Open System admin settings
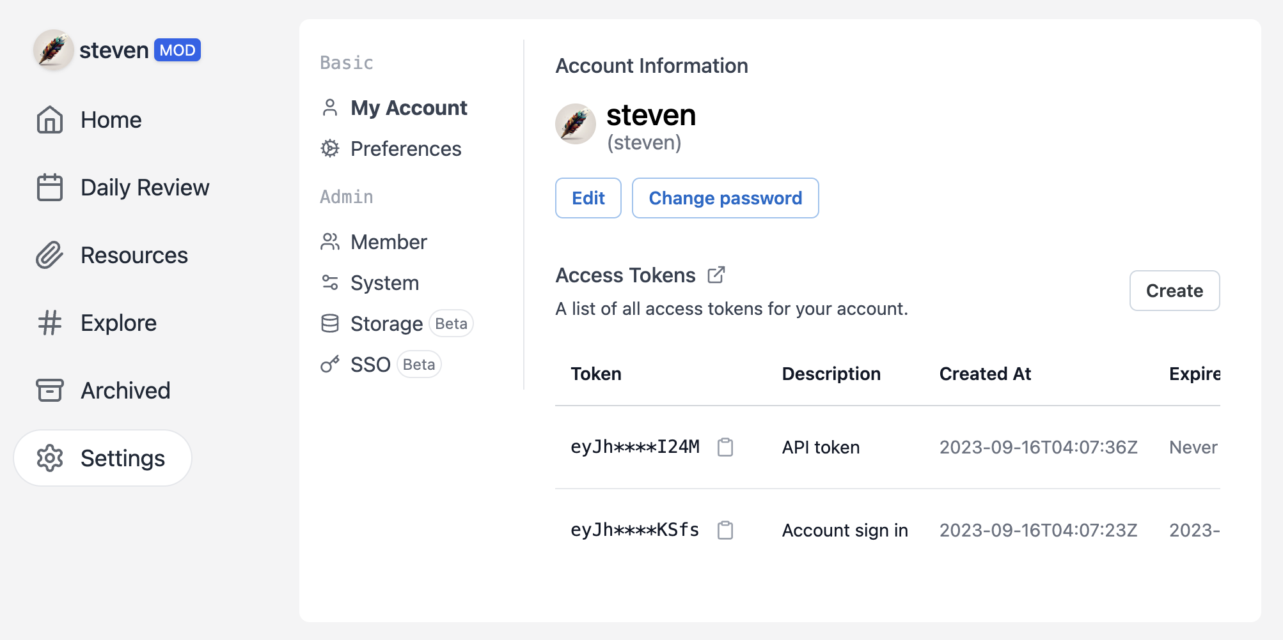Viewport: 1283px width, 640px height. 384,283
